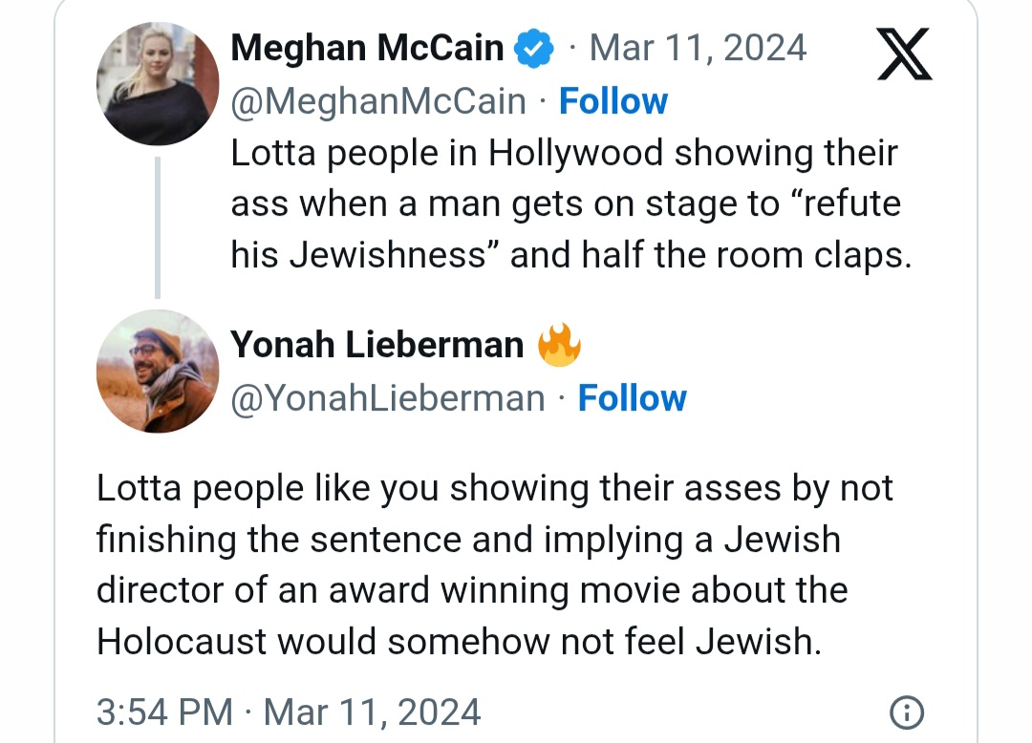This screenshot has width=1032, height=743.
Task: Click Meghan McCain's verified badge
Action: point(533,48)
